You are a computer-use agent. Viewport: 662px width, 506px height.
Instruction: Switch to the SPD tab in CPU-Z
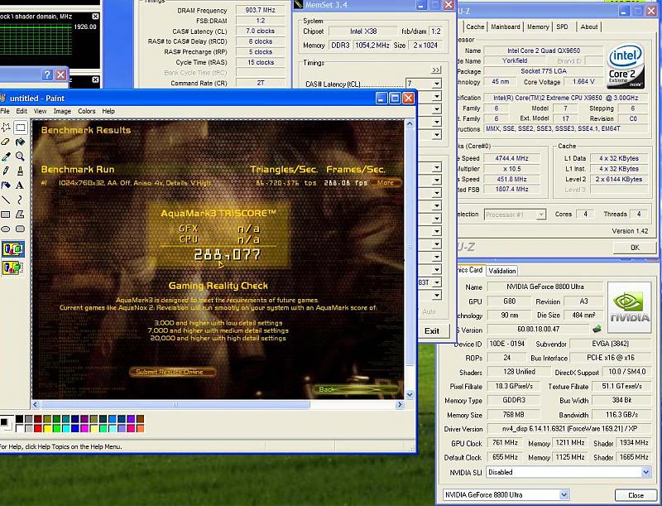(563, 27)
